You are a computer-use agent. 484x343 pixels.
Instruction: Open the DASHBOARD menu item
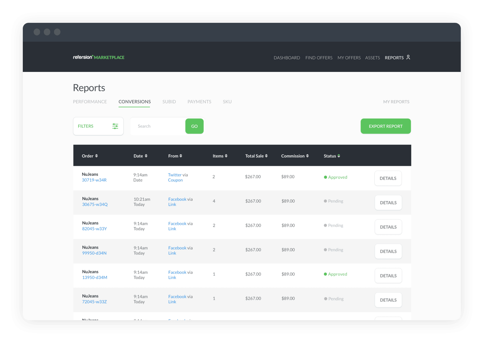tap(286, 57)
